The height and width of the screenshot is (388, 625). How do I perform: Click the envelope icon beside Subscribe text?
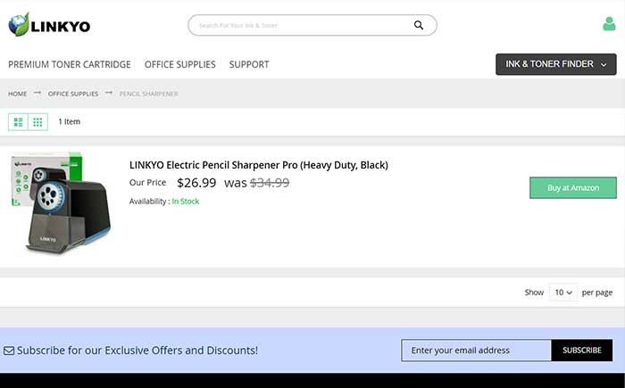[x=9, y=351]
